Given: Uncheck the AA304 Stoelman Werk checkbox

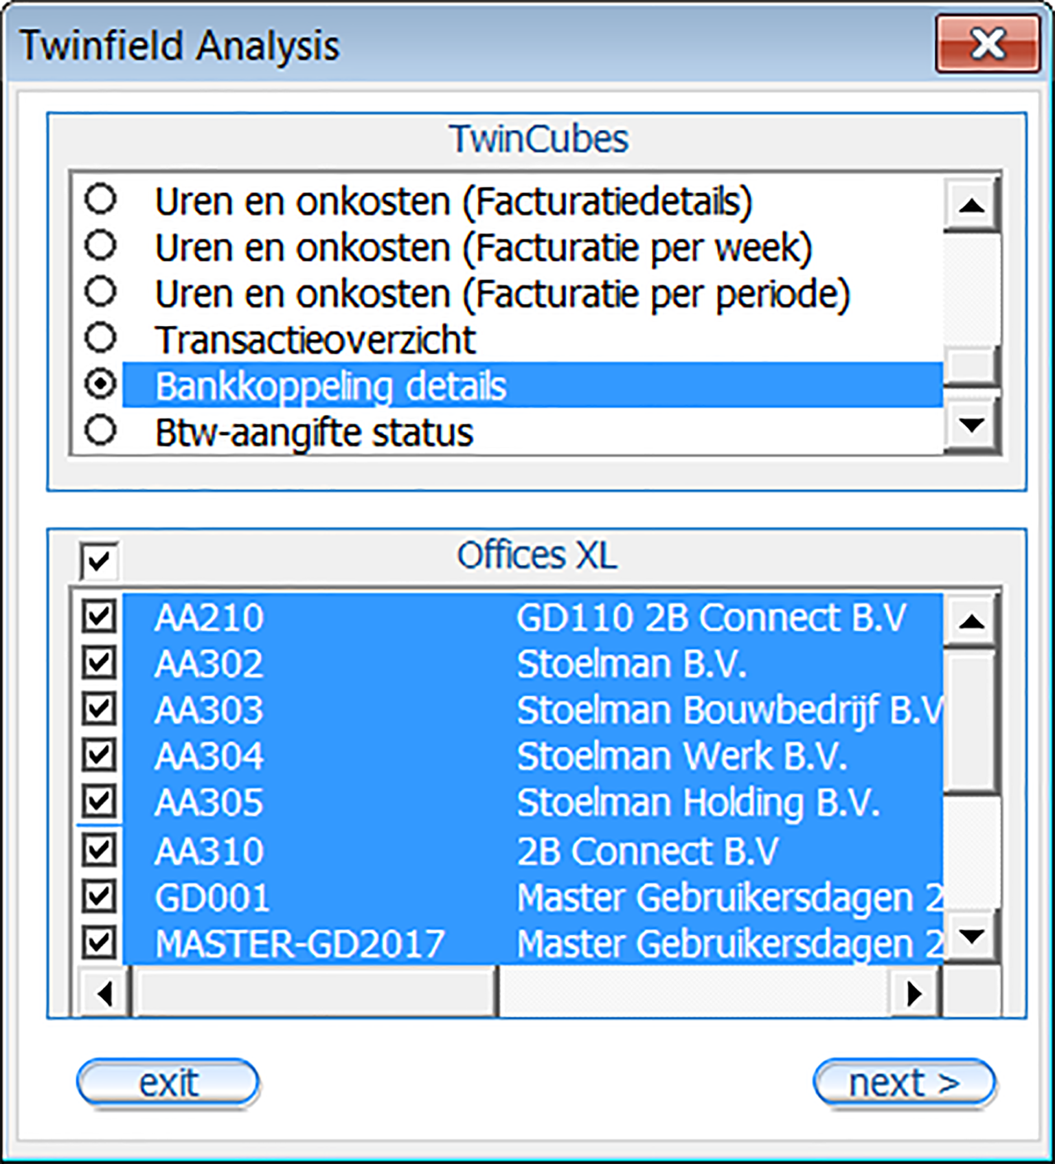Looking at the screenshot, I should click(x=99, y=755).
